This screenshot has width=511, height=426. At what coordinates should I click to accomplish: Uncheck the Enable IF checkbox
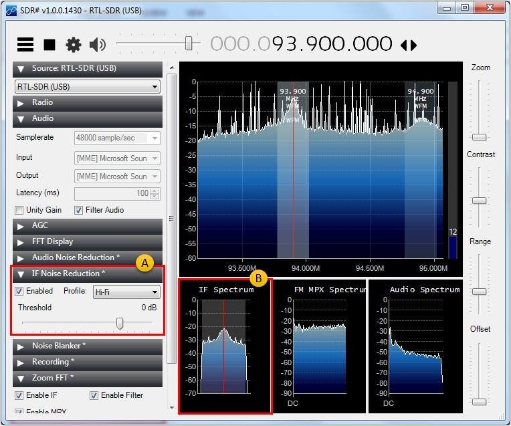tap(19, 396)
